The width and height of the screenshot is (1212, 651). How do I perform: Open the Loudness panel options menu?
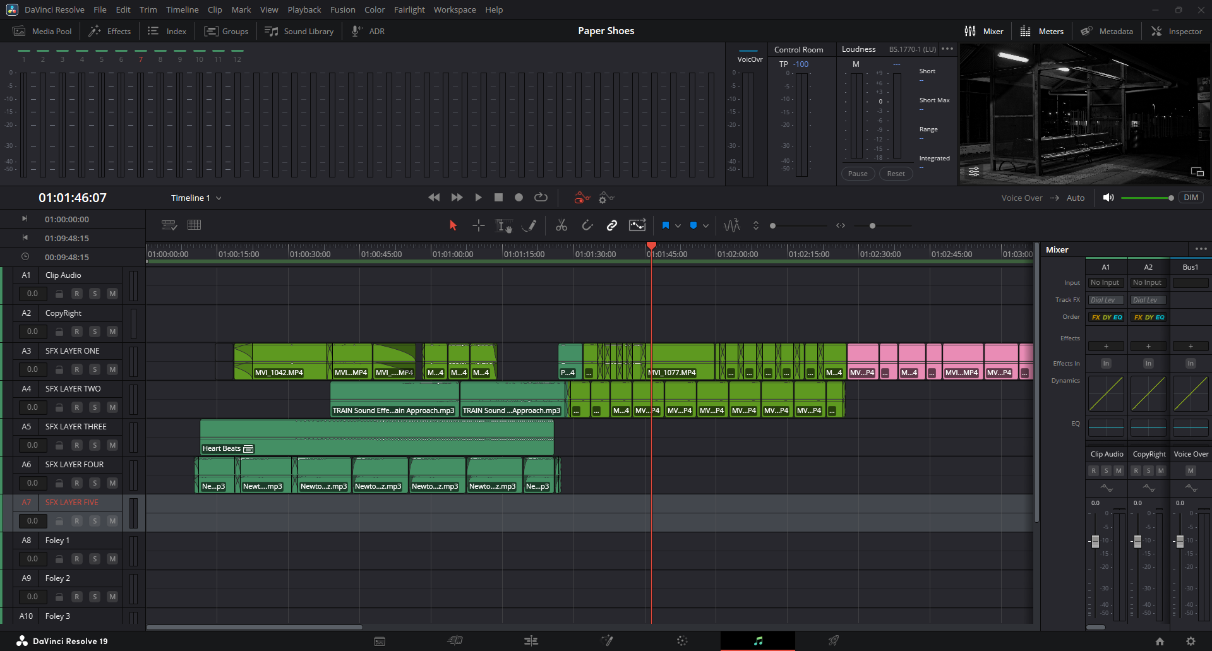(x=947, y=49)
